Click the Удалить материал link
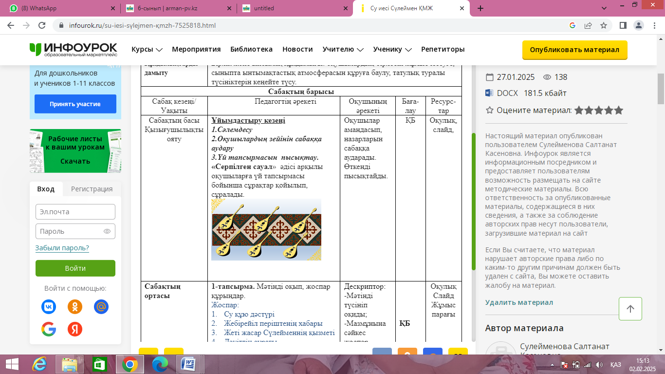The height and width of the screenshot is (374, 665). (519, 302)
